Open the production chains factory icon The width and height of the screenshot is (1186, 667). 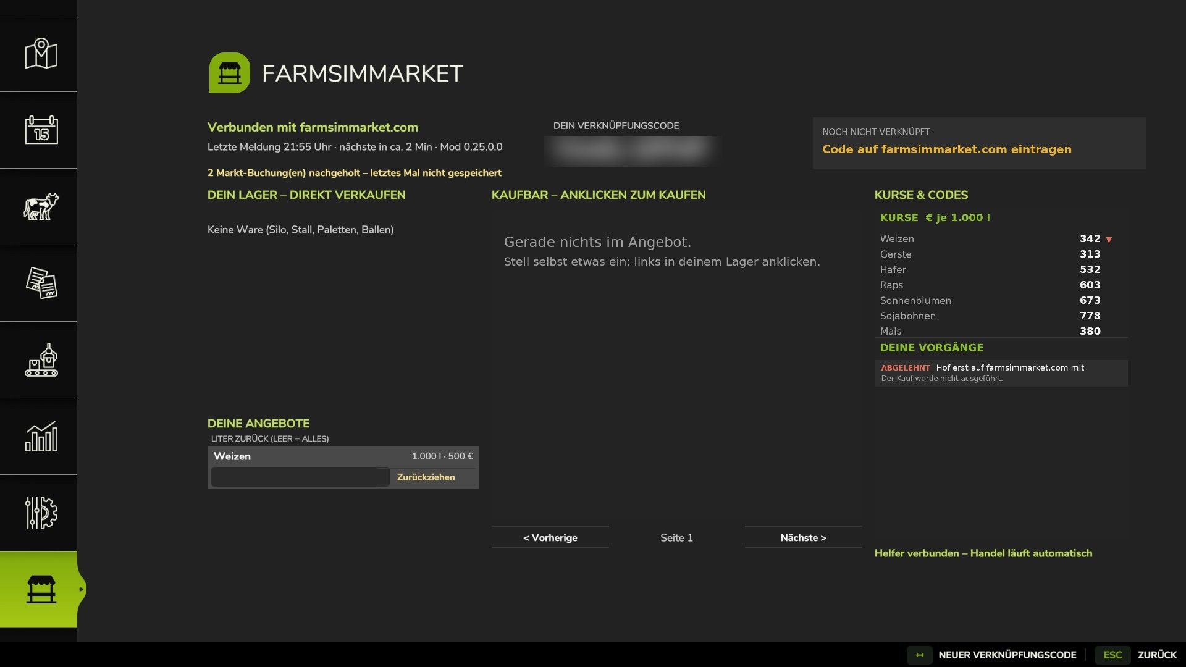click(x=41, y=360)
